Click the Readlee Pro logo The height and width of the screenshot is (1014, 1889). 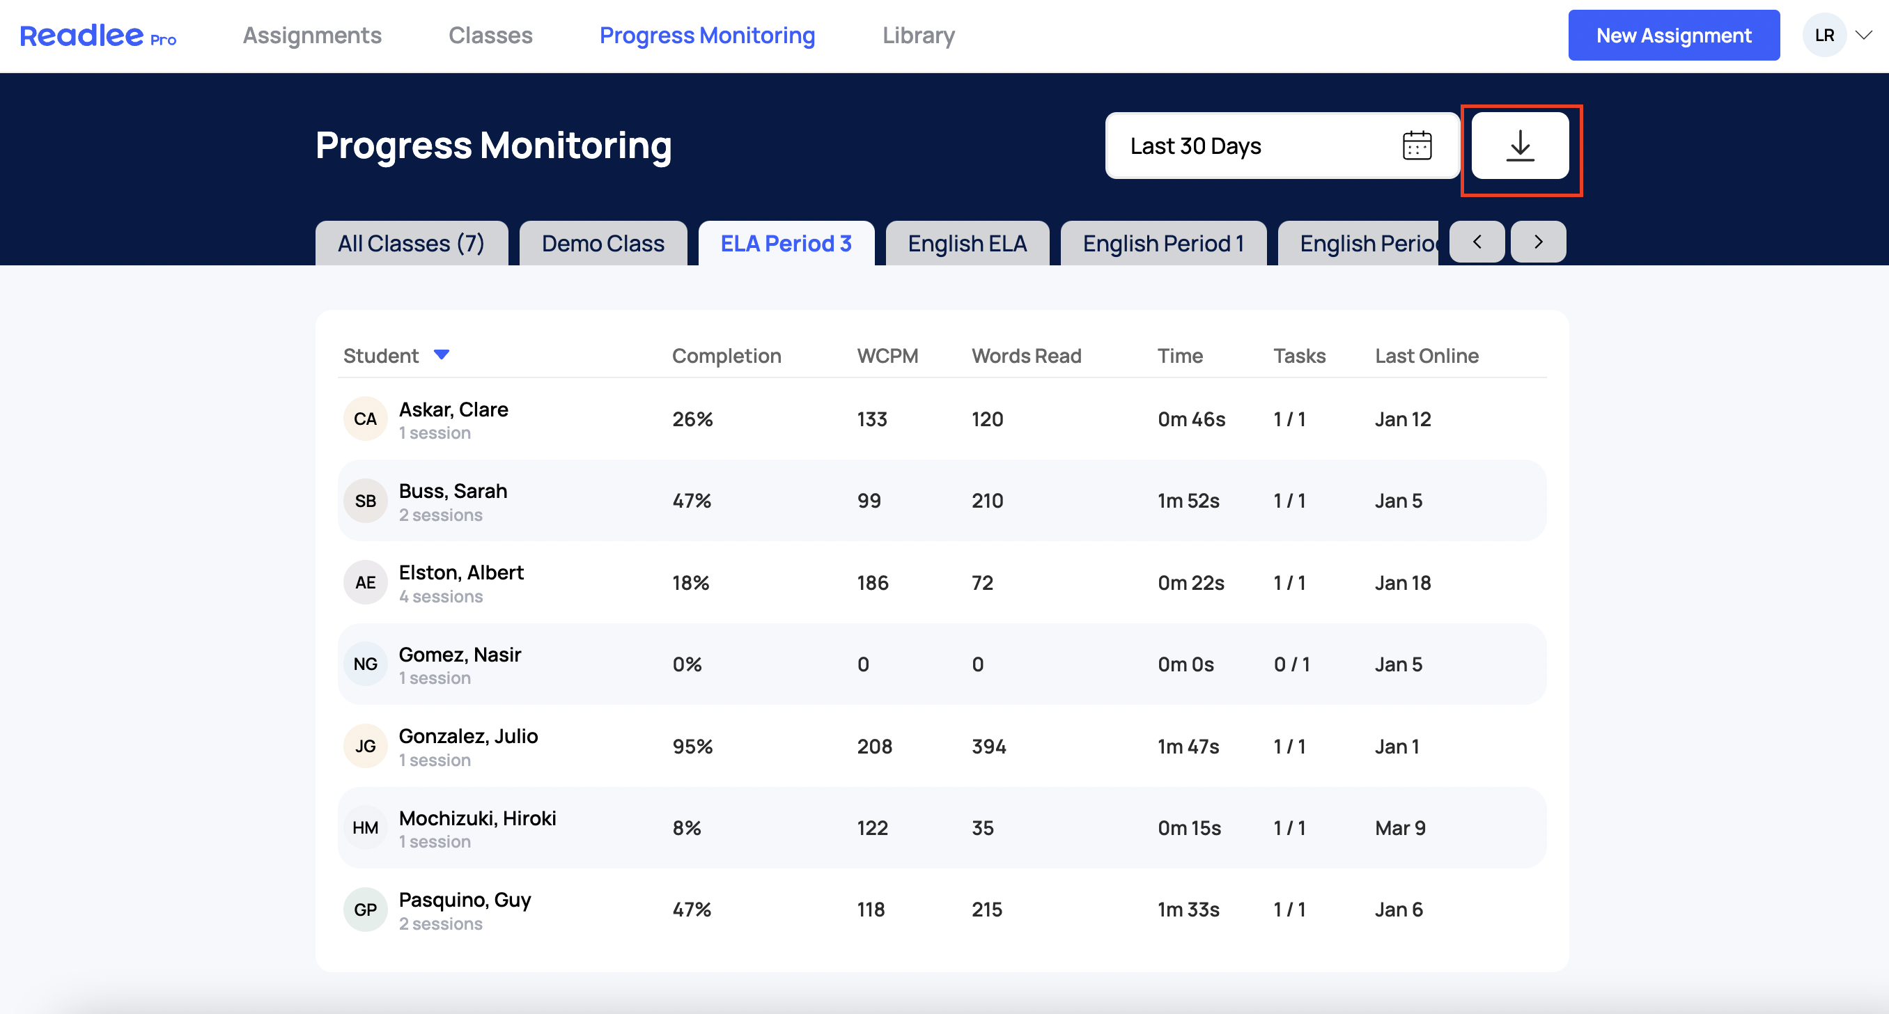pos(98,36)
